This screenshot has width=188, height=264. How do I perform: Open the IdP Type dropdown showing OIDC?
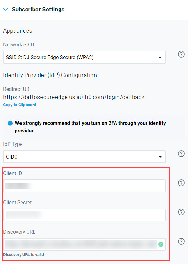pyautogui.click(x=84, y=157)
